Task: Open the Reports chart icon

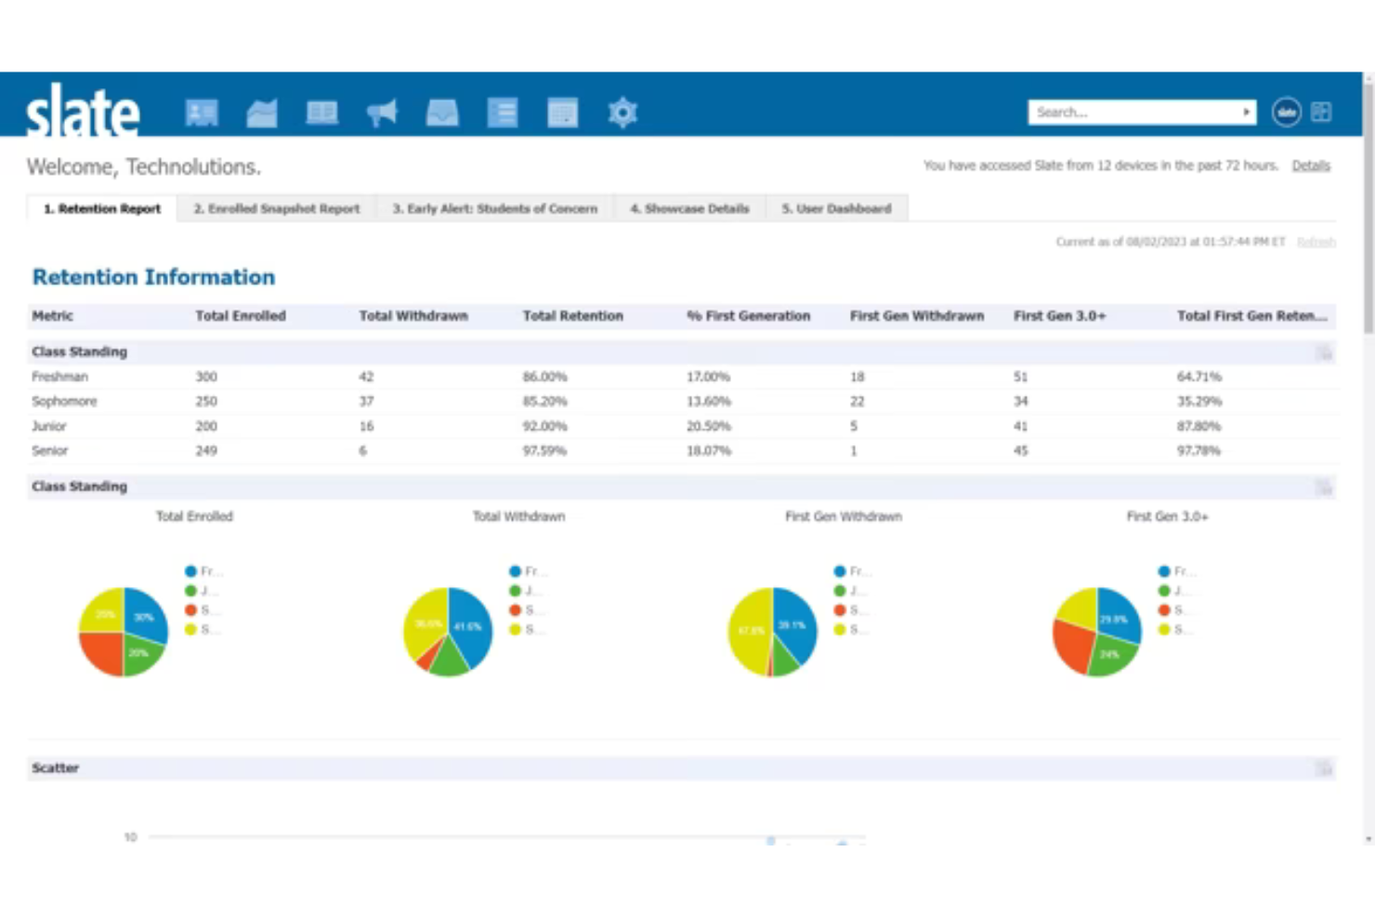Action: [x=262, y=111]
